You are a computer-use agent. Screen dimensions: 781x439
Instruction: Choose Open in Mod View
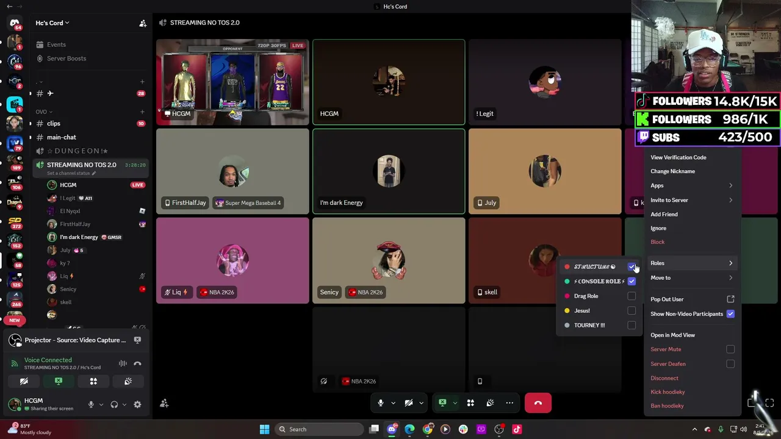click(x=672, y=335)
